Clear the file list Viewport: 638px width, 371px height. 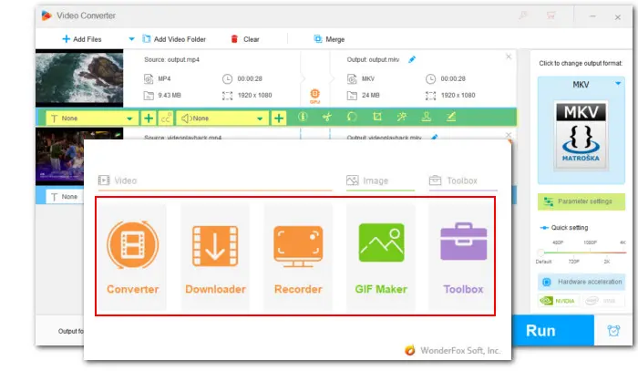pos(245,39)
